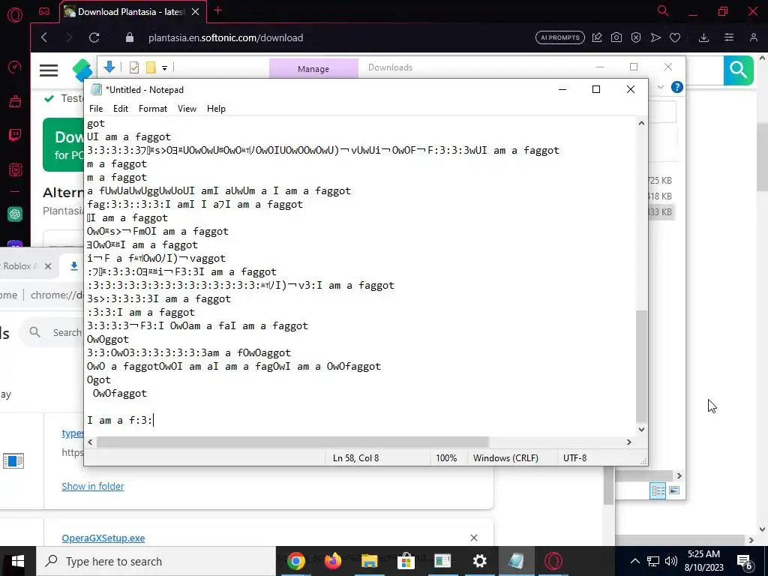Click File Explorer help question mark
This screenshot has width=768, height=576.
[677, 87]
